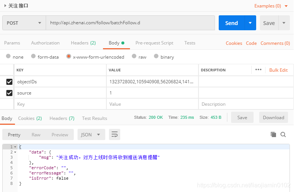Edit the objectIDs value cell
294x192 pixels.
click(152, 82)
